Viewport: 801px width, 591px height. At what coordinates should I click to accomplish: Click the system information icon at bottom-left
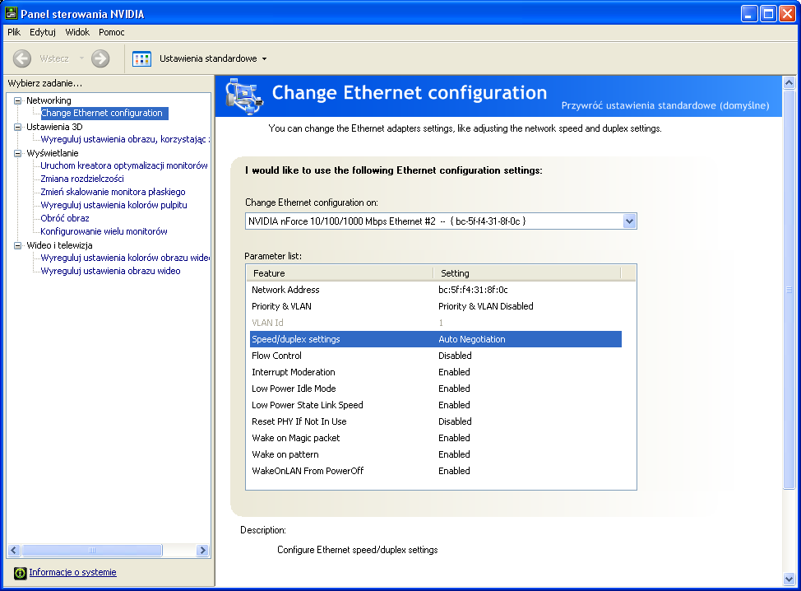[x=21, y=573]
